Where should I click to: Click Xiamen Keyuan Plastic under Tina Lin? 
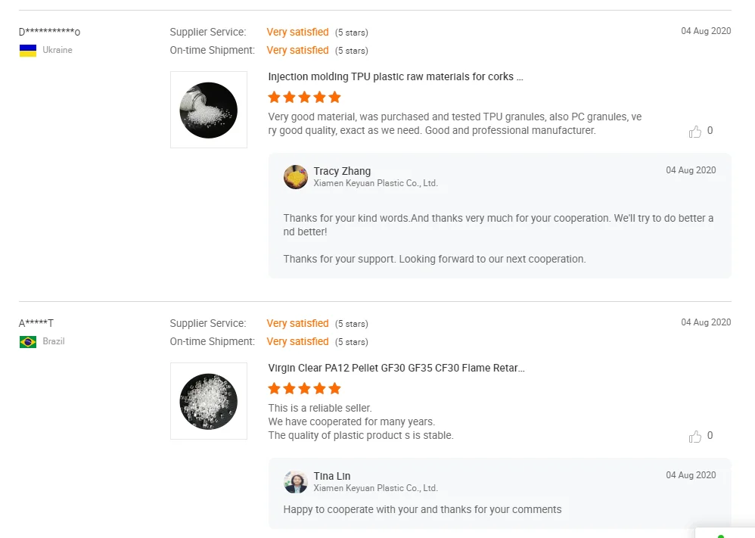(x=375, y=488)
